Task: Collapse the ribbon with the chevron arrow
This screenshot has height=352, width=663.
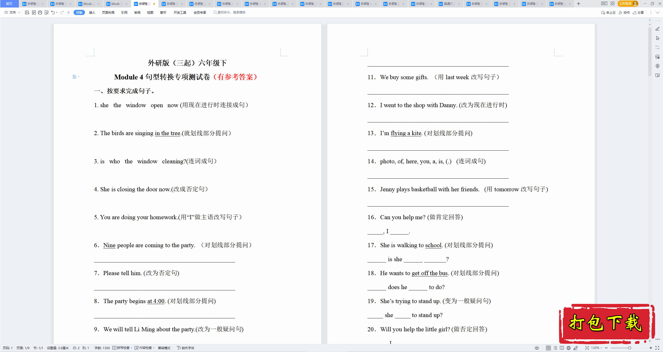Action: coord(657,12)
